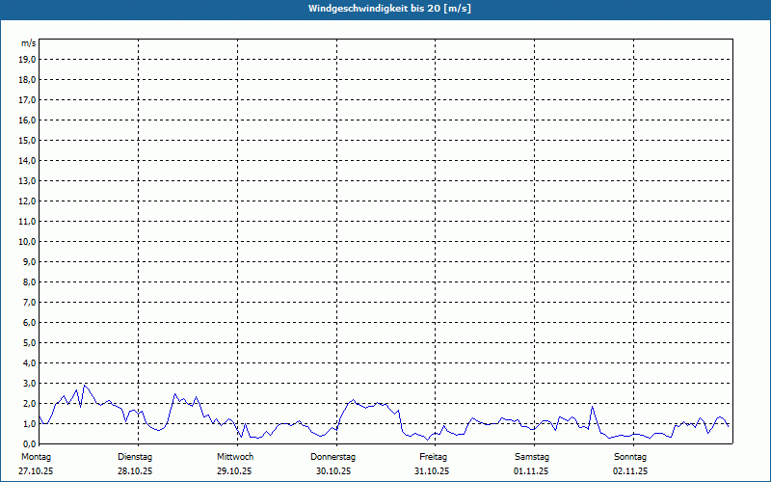Select the date label 02.11.25
Screen dimensions: 771x482
pos(630,471)
